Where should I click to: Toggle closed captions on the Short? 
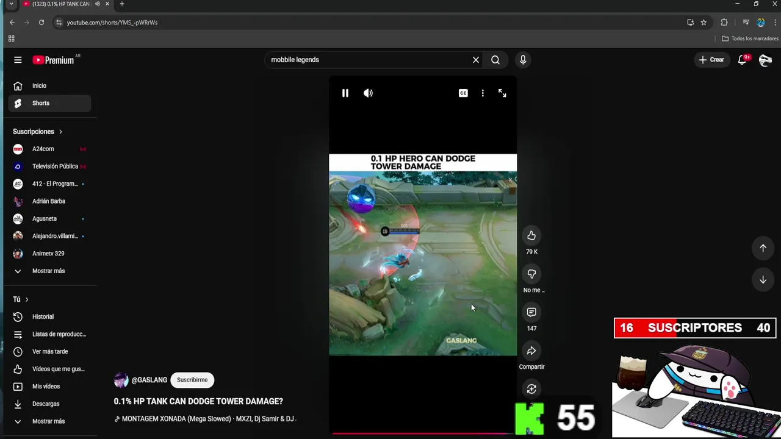coord(463,93)
